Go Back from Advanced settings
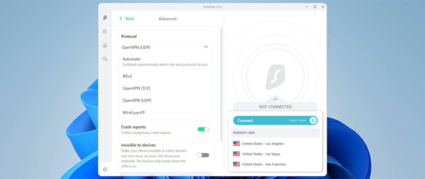This screenshot has width=425, height=179. tap(127, 18)
